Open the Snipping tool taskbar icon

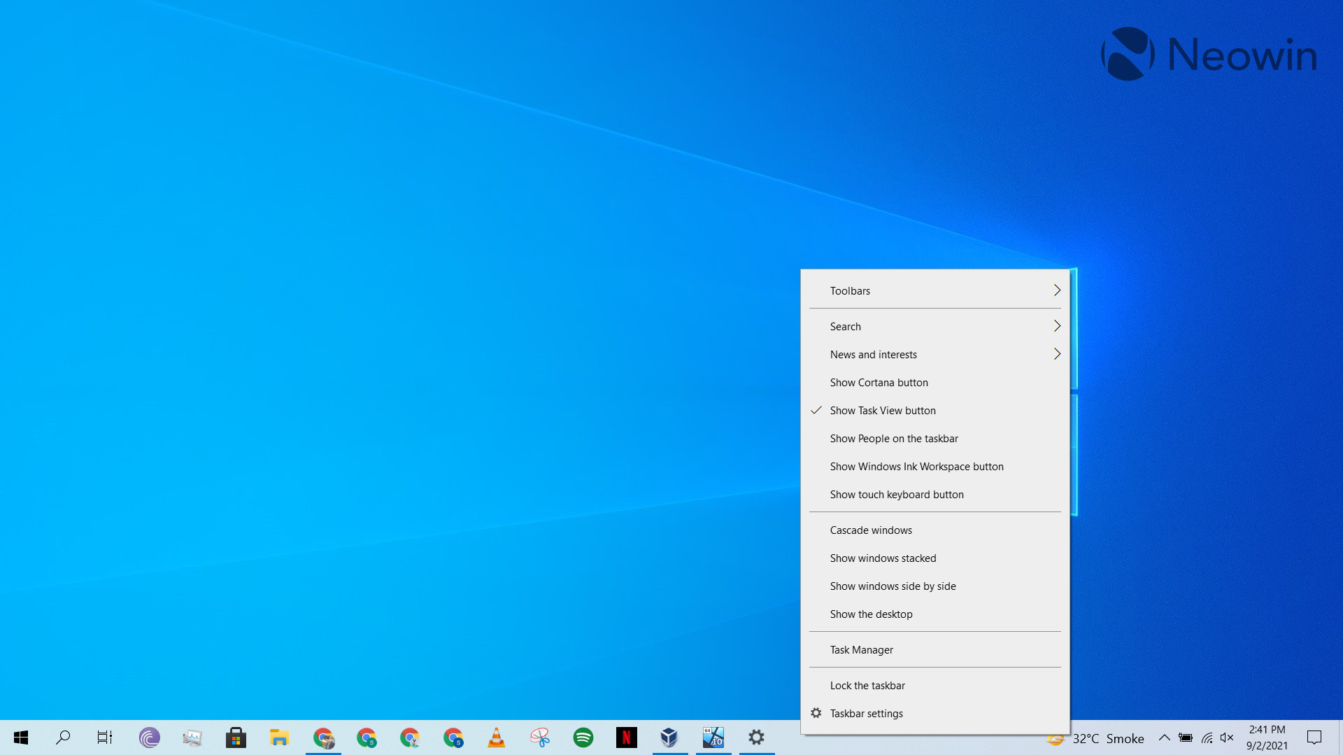point(539,738)
